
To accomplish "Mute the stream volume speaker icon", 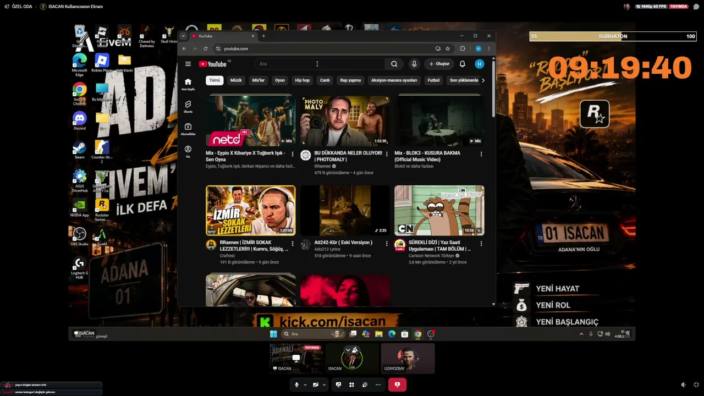I will click(683, 385).
